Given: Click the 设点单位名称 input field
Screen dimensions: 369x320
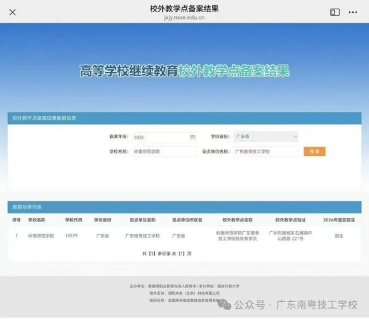Looking at the screenshot, I should pyautogui.click(x=266, y=151).
